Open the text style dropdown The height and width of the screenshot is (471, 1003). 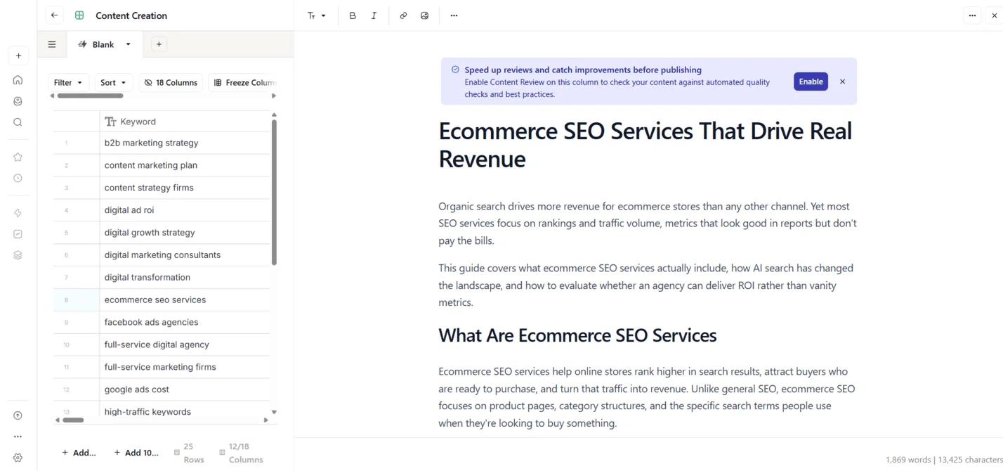pyautogui.click(x=317, y=15)
